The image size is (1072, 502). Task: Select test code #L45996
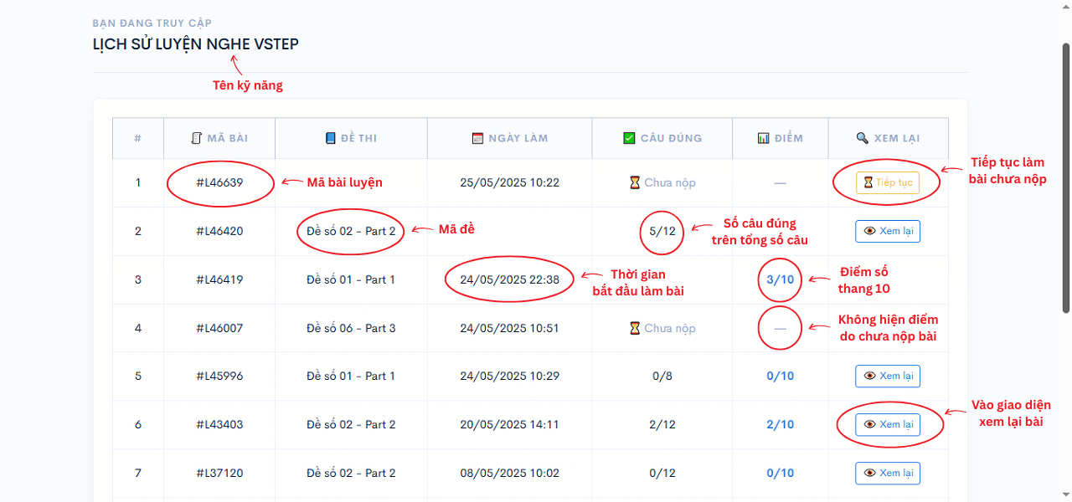coord(219,376)
